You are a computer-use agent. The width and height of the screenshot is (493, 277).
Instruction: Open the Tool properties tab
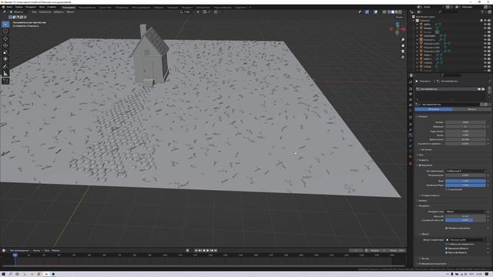click(411, 82)
